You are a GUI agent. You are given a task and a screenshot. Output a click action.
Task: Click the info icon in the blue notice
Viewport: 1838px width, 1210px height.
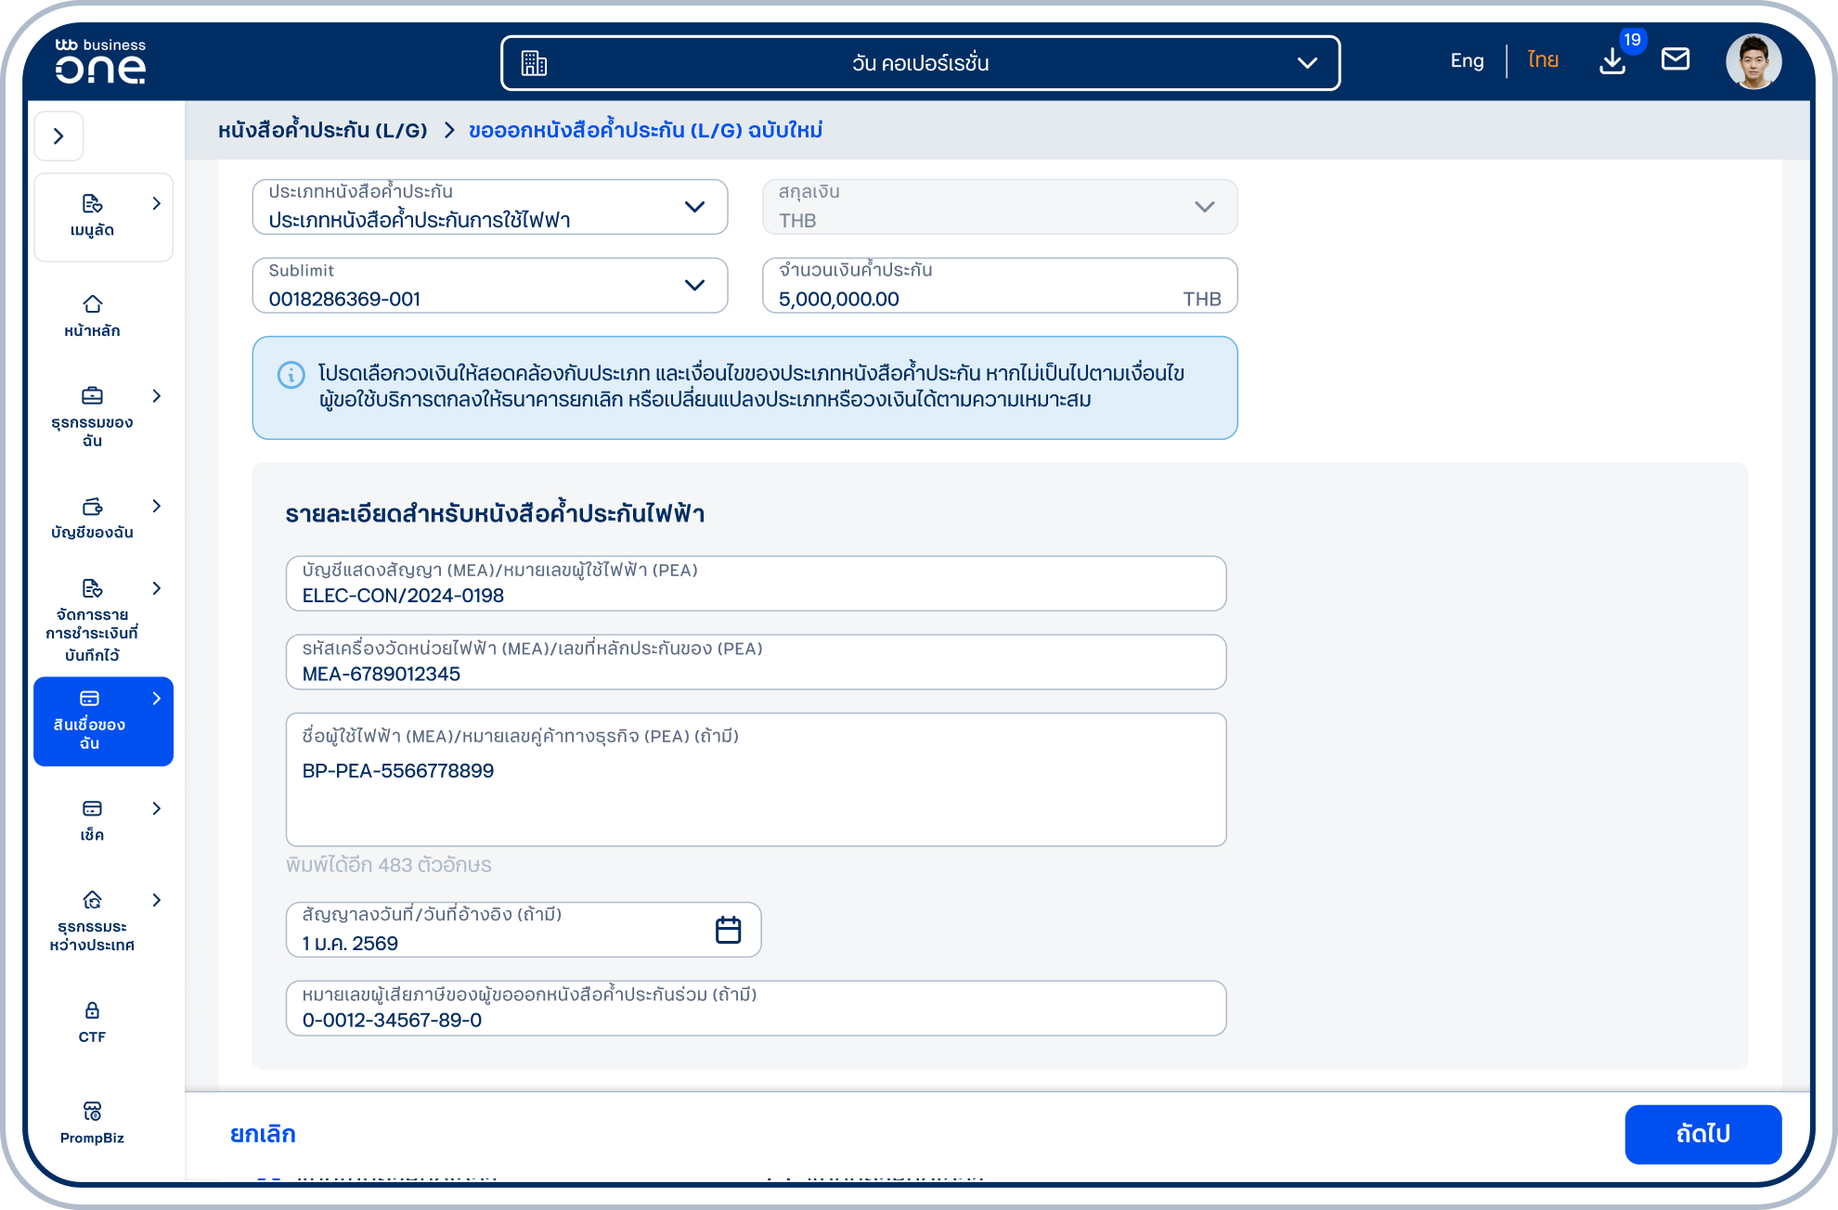tap(291, 375)
